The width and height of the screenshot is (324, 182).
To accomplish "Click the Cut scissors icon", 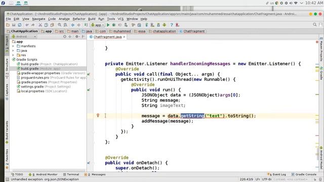I will point(40,25).
